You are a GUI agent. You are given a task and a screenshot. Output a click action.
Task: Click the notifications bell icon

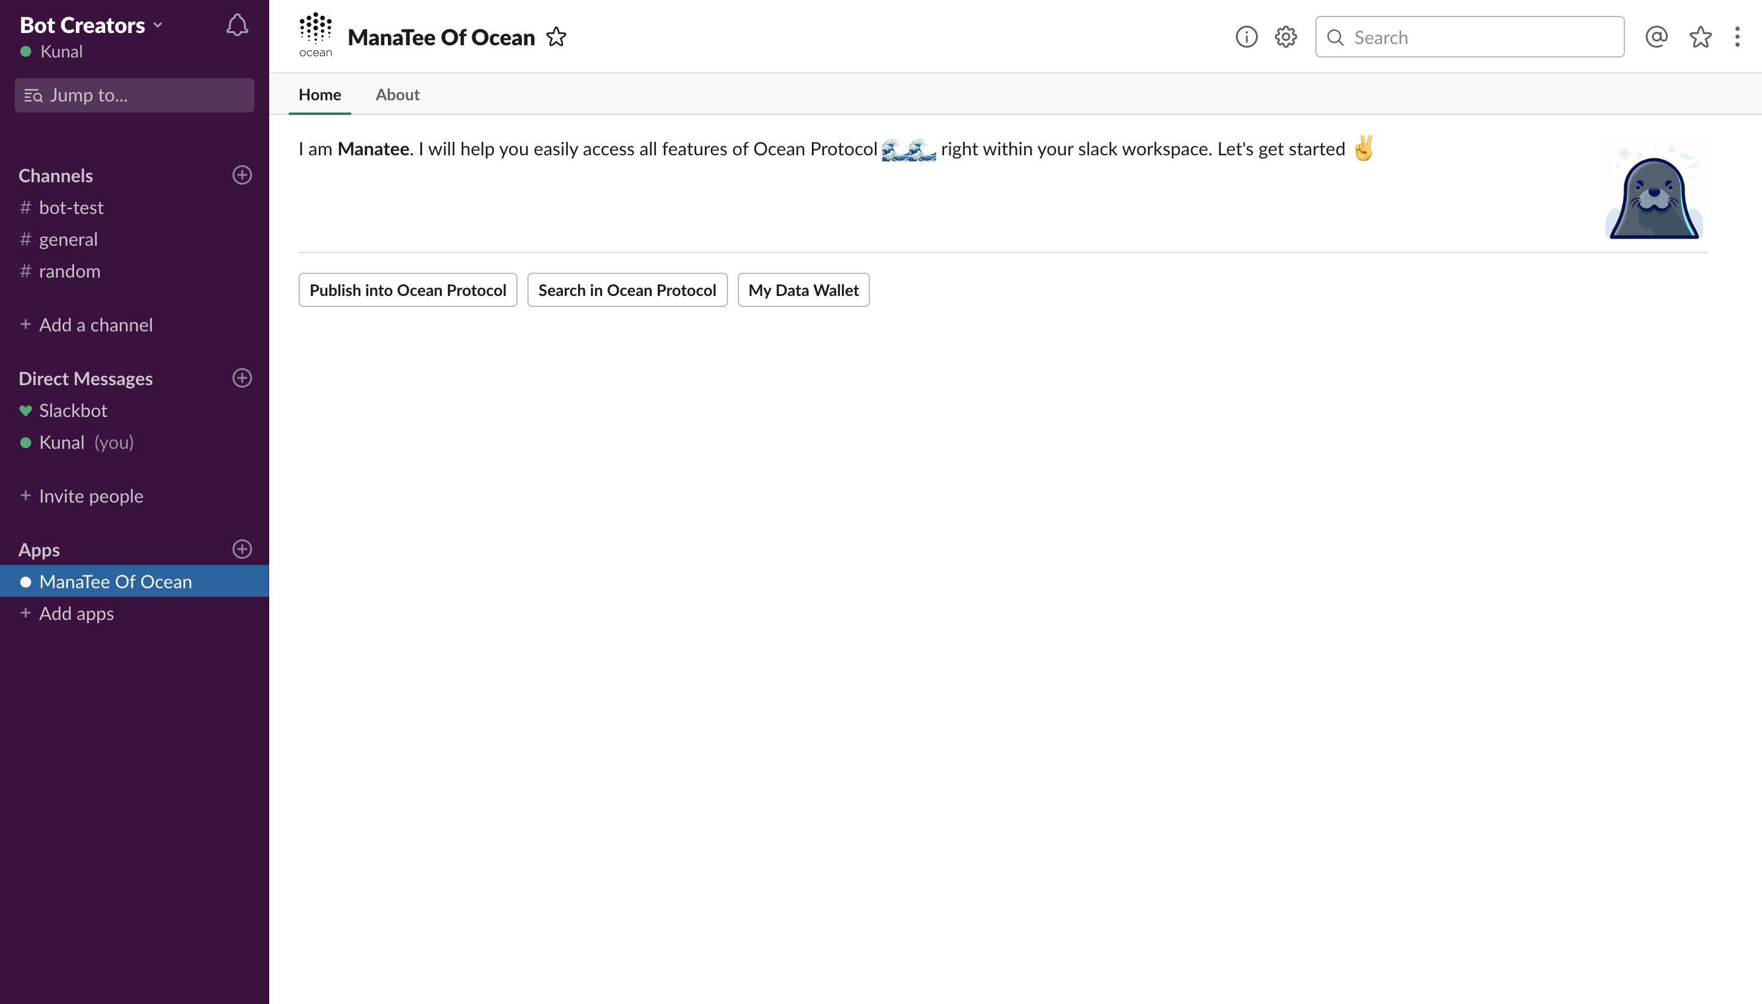click(x=237, y=26)
